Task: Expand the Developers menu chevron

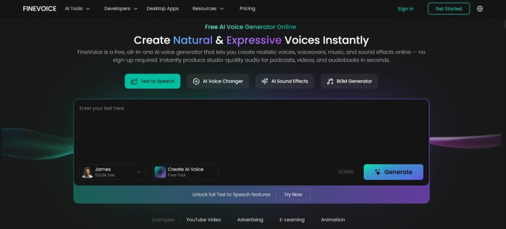Action: tap(135, 9)
